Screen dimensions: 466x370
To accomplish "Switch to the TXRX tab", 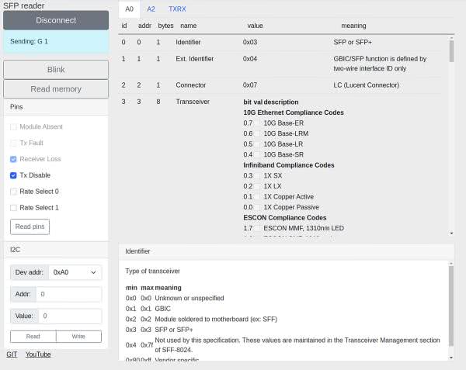I will point(176,9).
